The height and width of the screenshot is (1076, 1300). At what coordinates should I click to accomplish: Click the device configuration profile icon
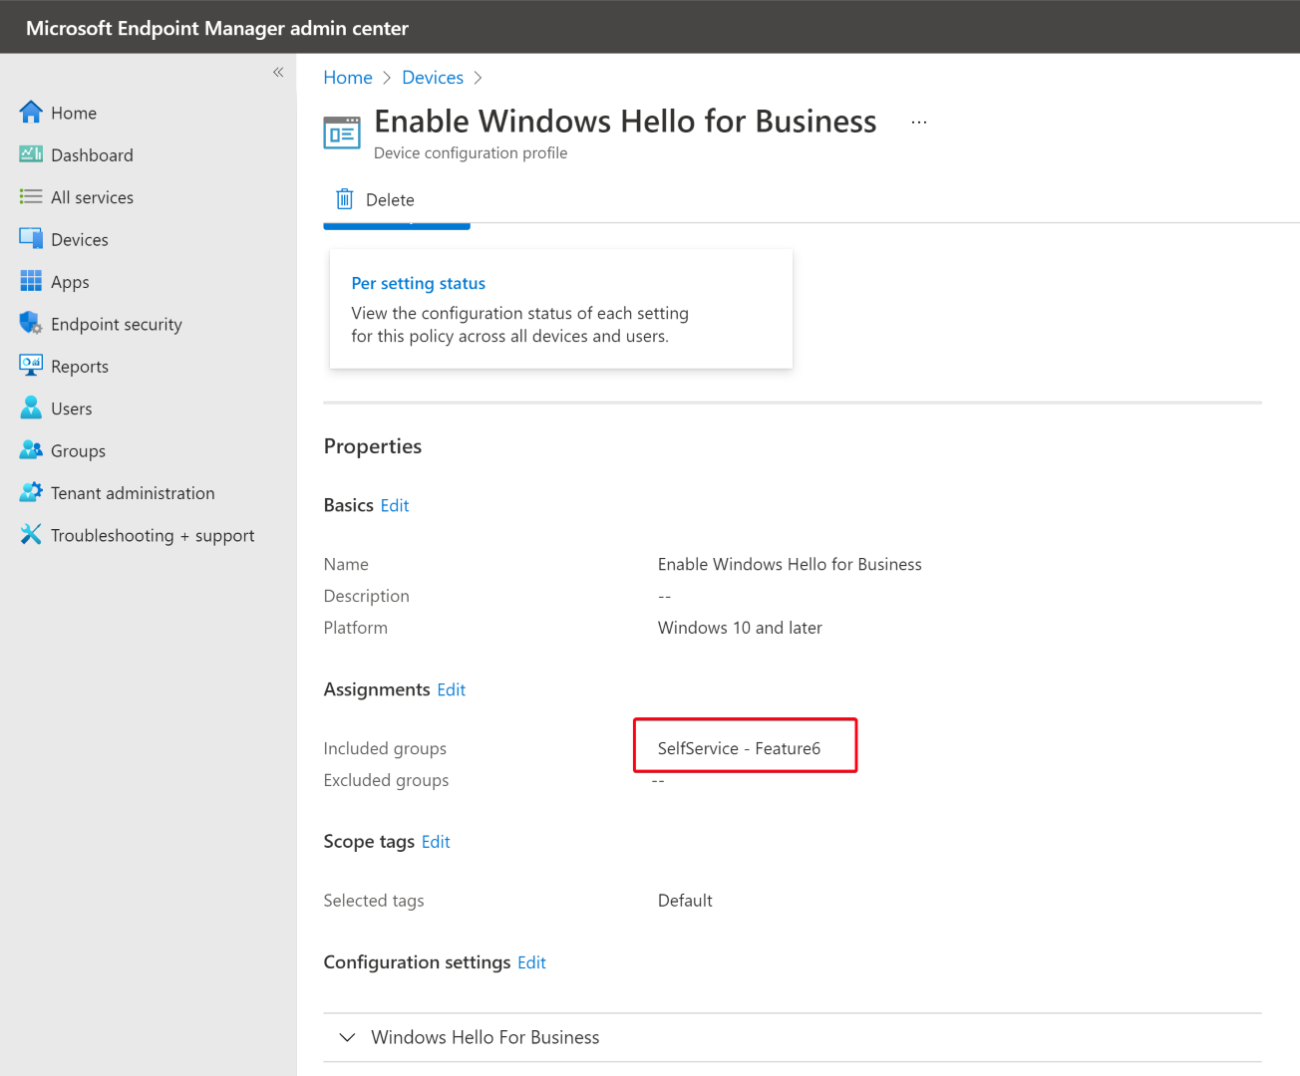pyautogui.click(x=342, y=133)
